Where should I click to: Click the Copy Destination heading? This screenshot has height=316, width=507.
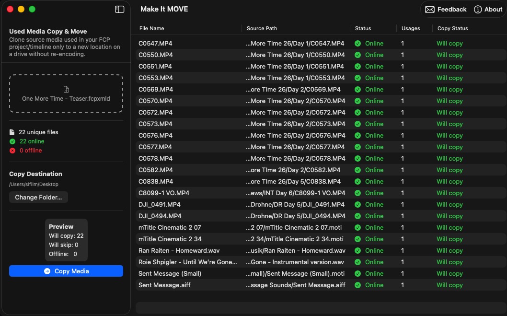35,174
